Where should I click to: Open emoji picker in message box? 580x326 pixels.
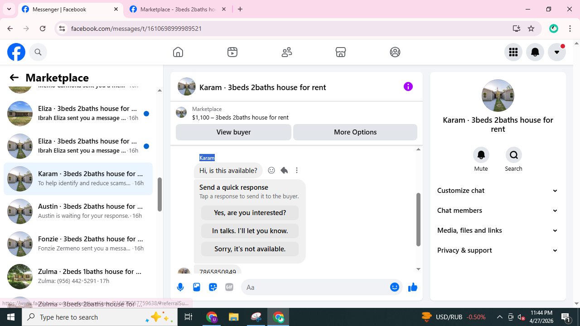pos(395,287)
